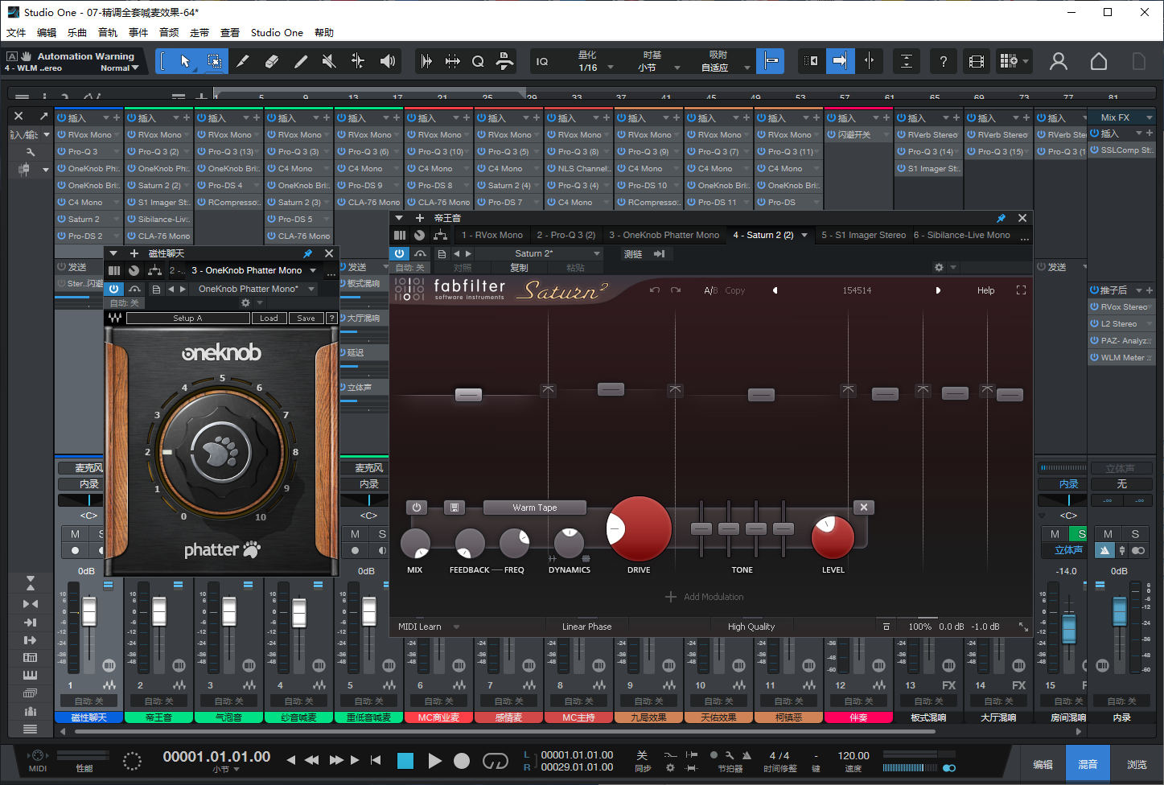Select the Mute tool icon
The height and width of the screenshot is (785, 1164).
pos(328,61)
